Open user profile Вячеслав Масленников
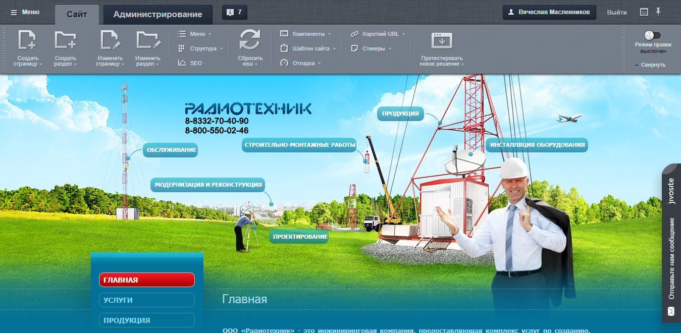The height and width of the screenshot is (333, 681). click(549, 12)
